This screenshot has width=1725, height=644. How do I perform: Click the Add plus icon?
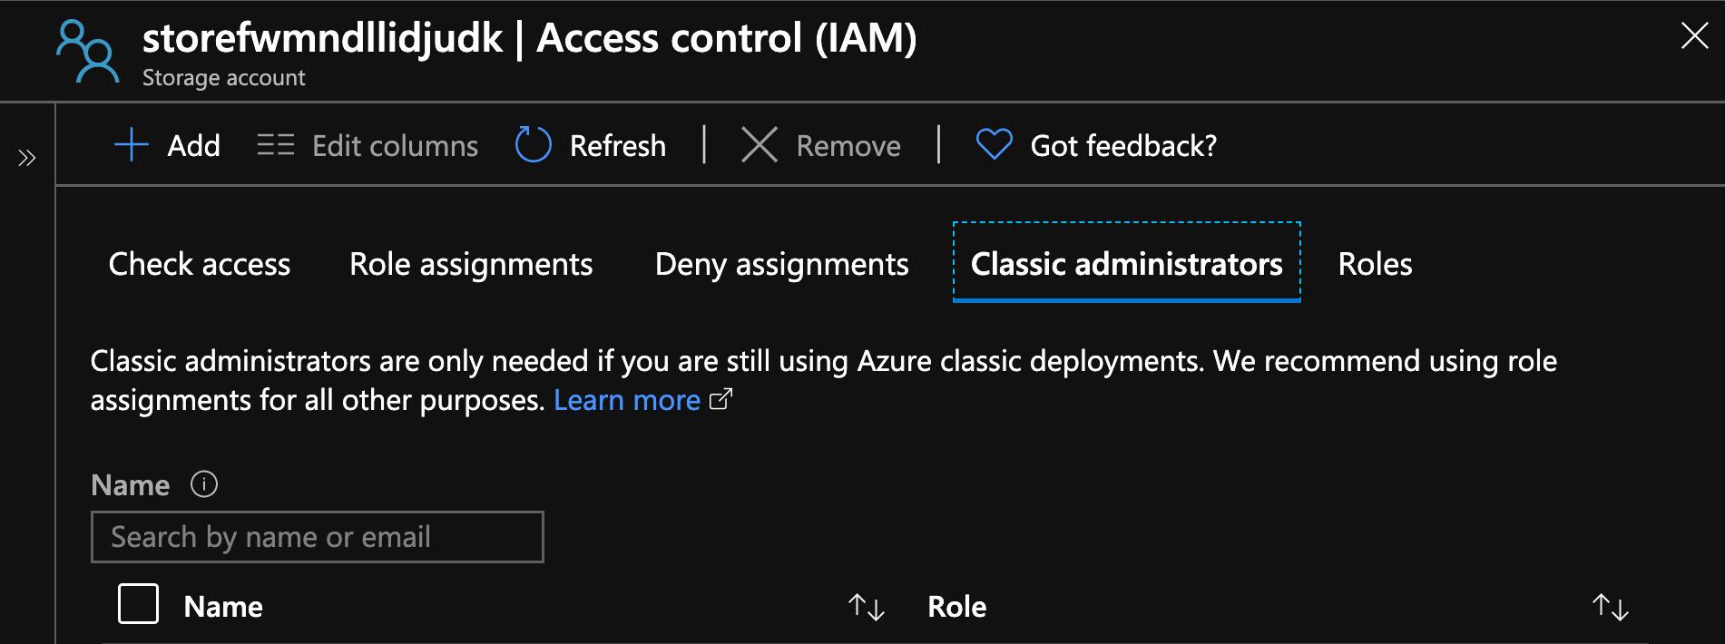(132, 145)
